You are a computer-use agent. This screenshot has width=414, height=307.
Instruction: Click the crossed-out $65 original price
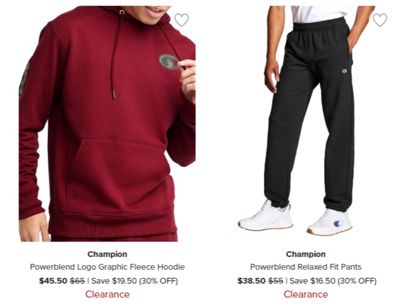77,280
